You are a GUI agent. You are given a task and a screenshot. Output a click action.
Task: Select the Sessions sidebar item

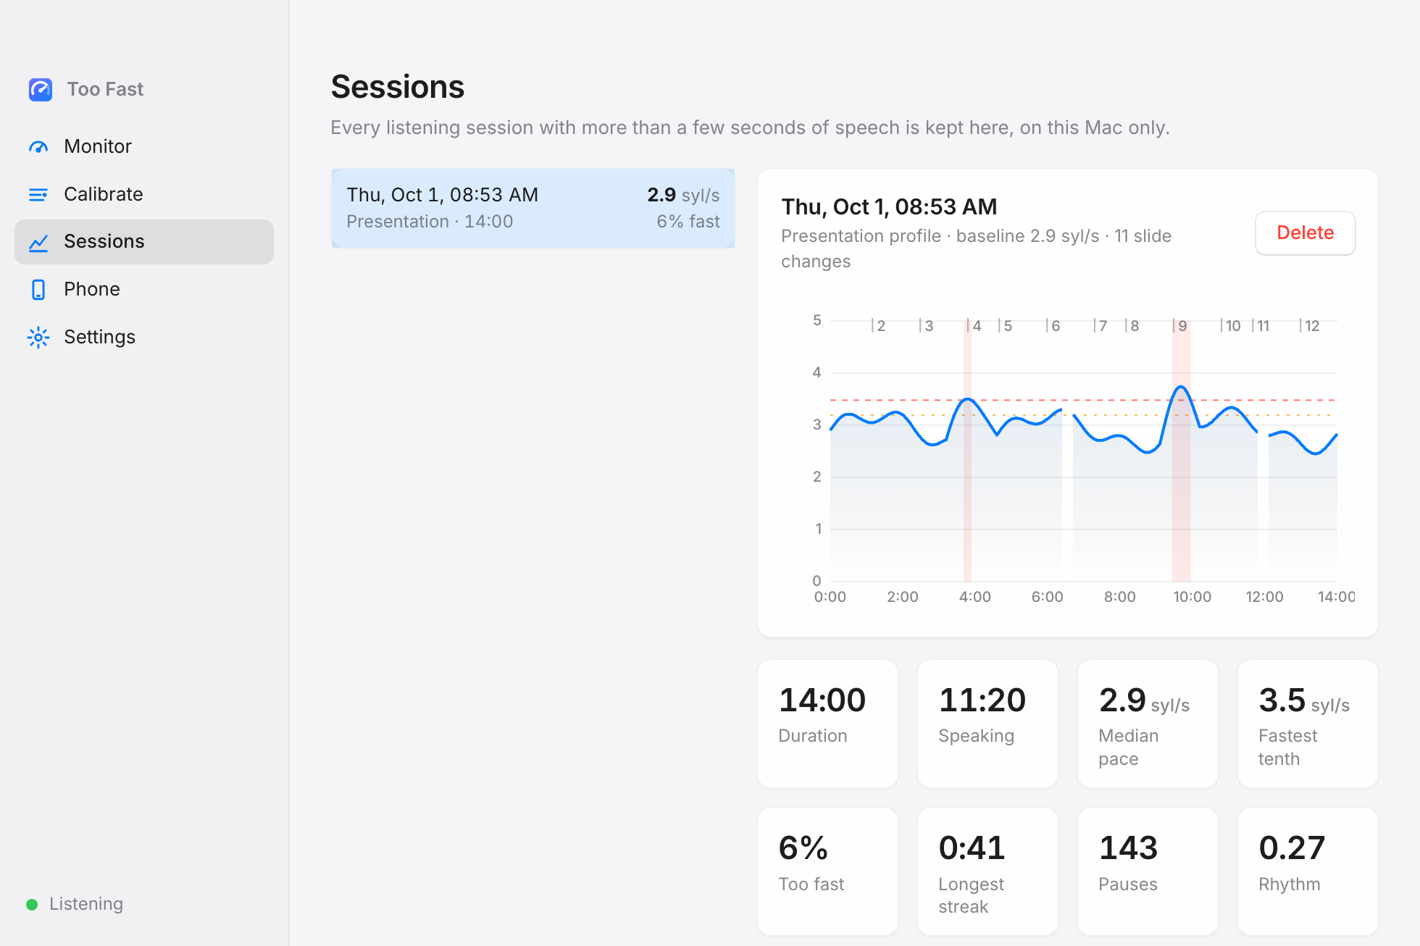(x=144, y=241)
